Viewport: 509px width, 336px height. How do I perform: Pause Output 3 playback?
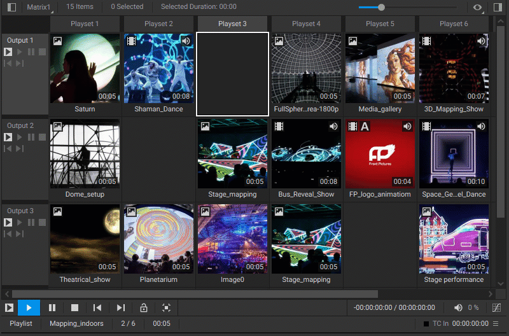click(x=31, y=222)
